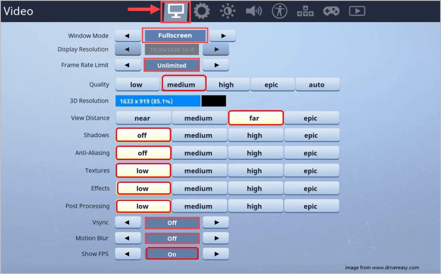Screen dimensions: 441x274
Task: Set Quality preset to epic
Action: (x=273, y=84)
